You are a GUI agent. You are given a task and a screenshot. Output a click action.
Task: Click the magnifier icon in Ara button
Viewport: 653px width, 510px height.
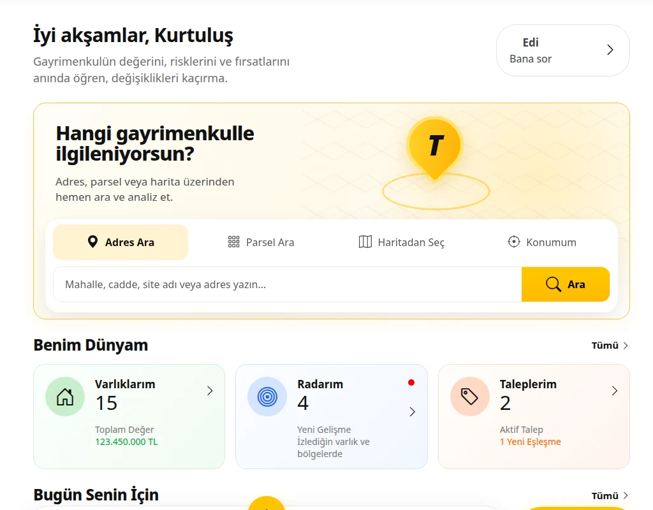[x=554, y=284]
